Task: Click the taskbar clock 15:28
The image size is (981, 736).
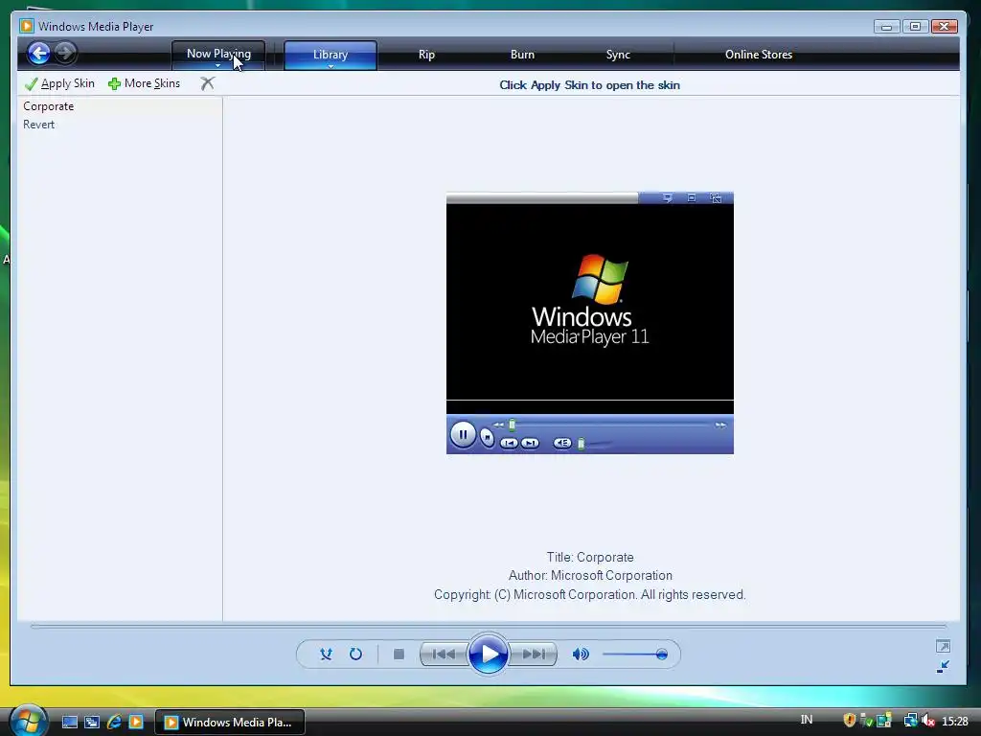Action: 955,722
